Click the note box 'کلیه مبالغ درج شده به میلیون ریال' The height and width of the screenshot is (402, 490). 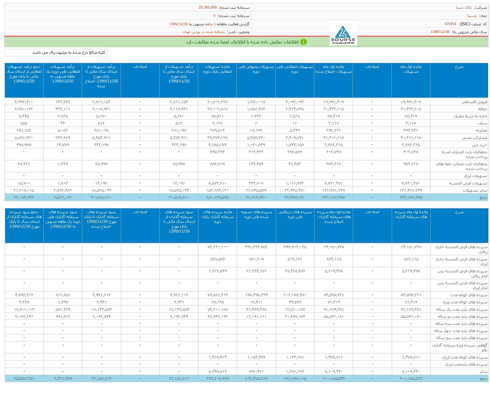click(56, 52)
